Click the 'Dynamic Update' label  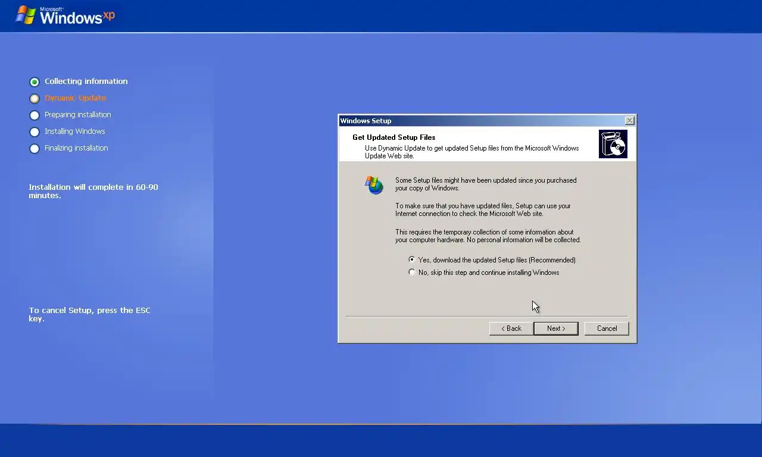click(76, 98)
